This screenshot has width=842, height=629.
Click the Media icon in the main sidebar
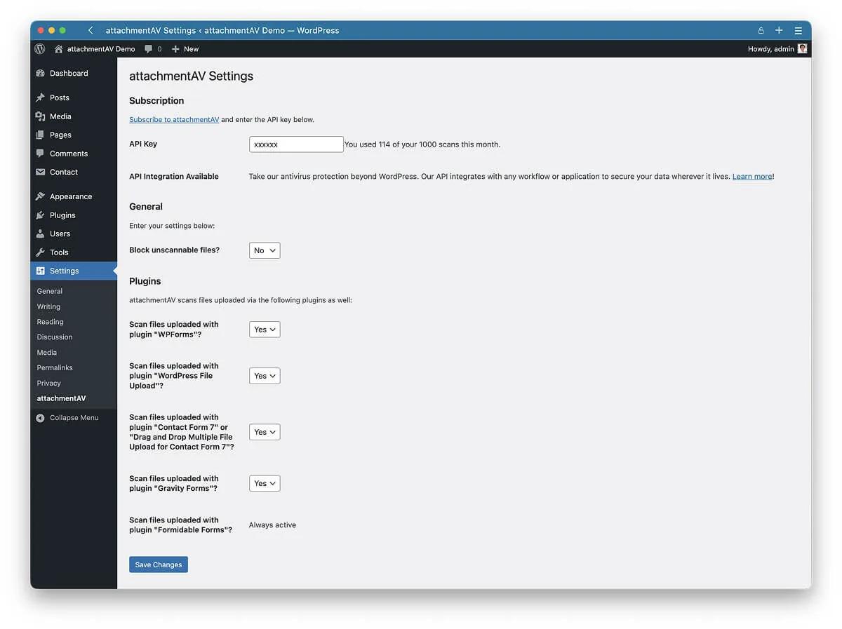point(41,116)
